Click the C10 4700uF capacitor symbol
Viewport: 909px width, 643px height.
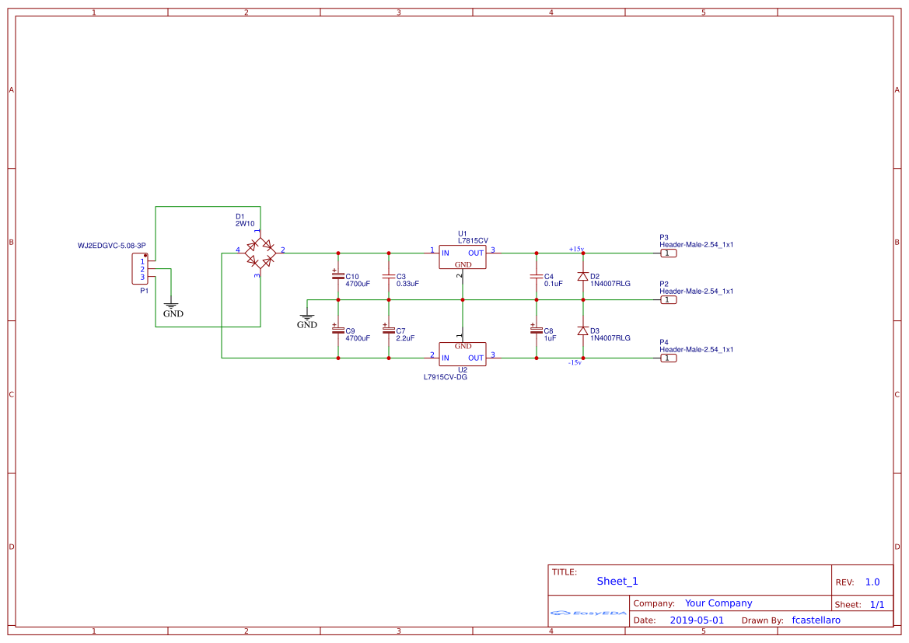[x=339, y=276]
